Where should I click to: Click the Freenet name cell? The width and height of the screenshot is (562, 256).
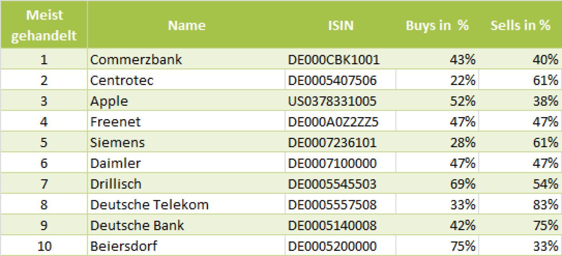click(115, 122)
